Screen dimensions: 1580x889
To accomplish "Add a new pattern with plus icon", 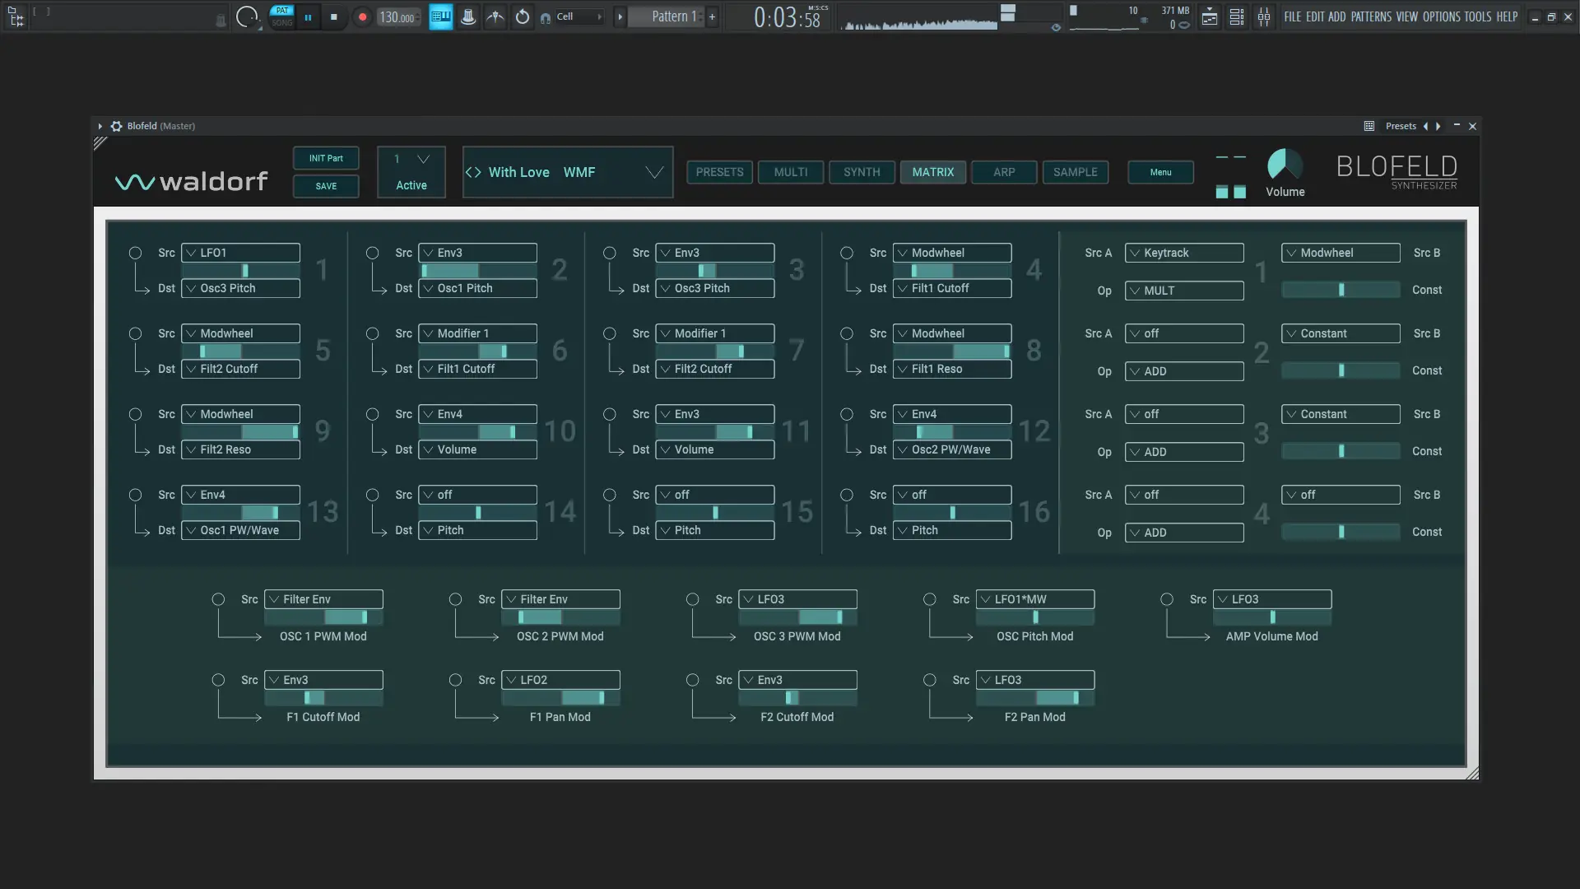I will [712, 16].
